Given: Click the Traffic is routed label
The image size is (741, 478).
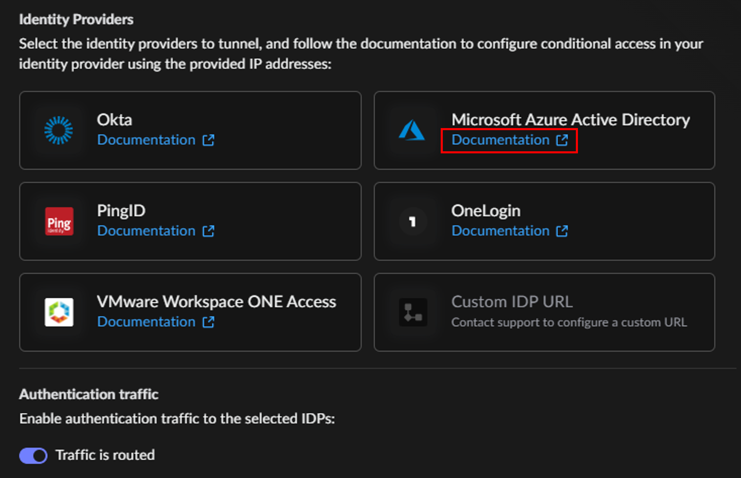Looking at the screenshot, I should tap(105, 455).
